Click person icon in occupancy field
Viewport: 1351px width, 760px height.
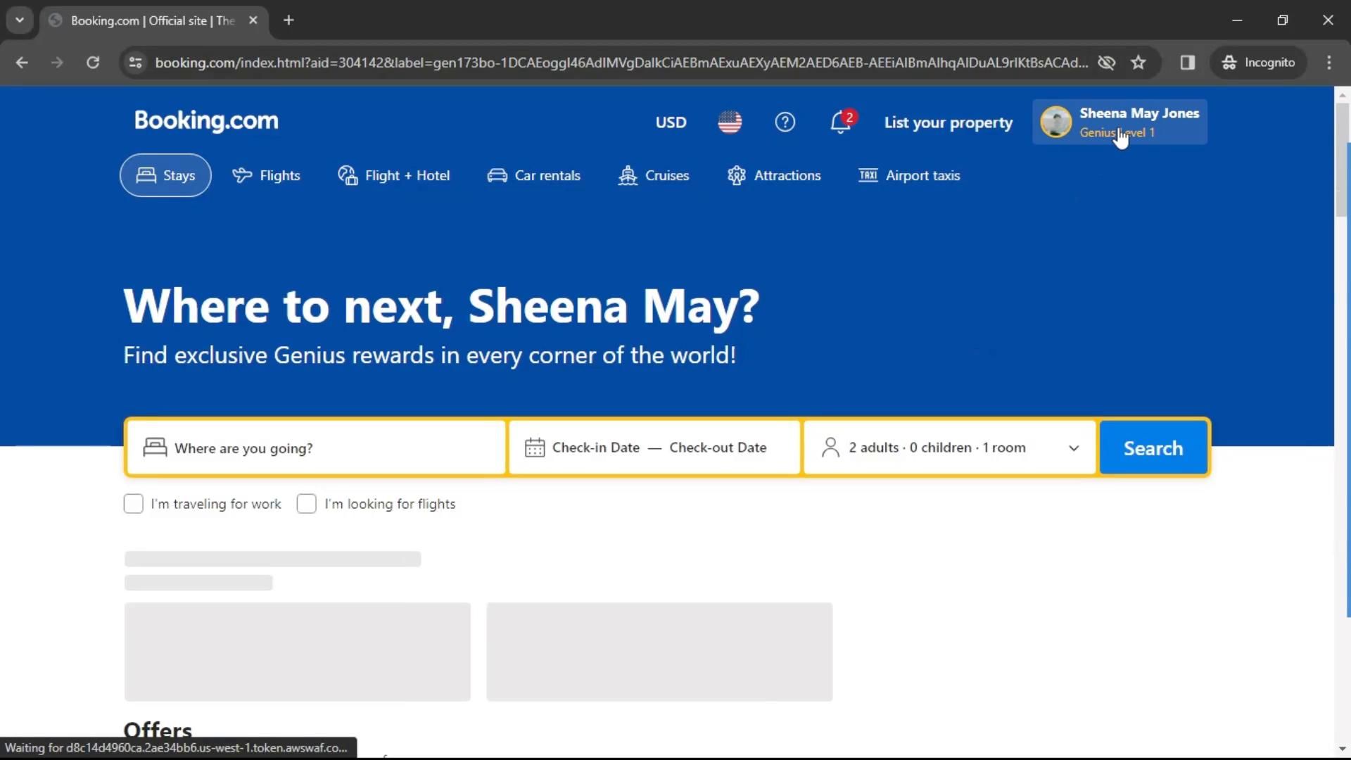[x=830, y=448]
